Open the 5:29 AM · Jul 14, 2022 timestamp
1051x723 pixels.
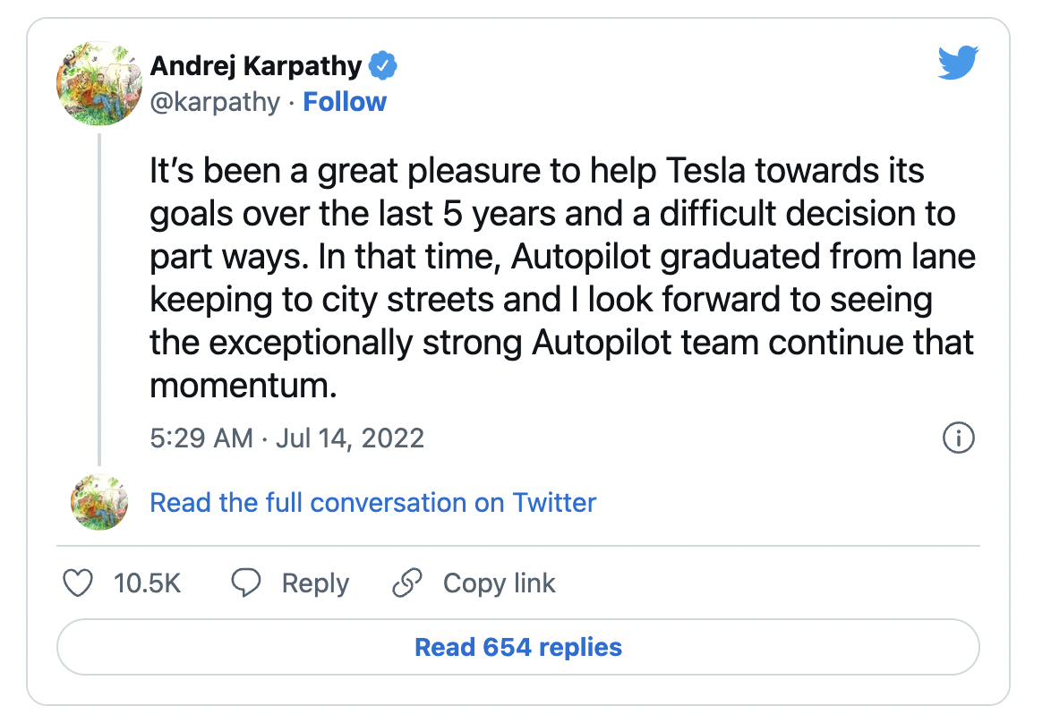point(286,438)
